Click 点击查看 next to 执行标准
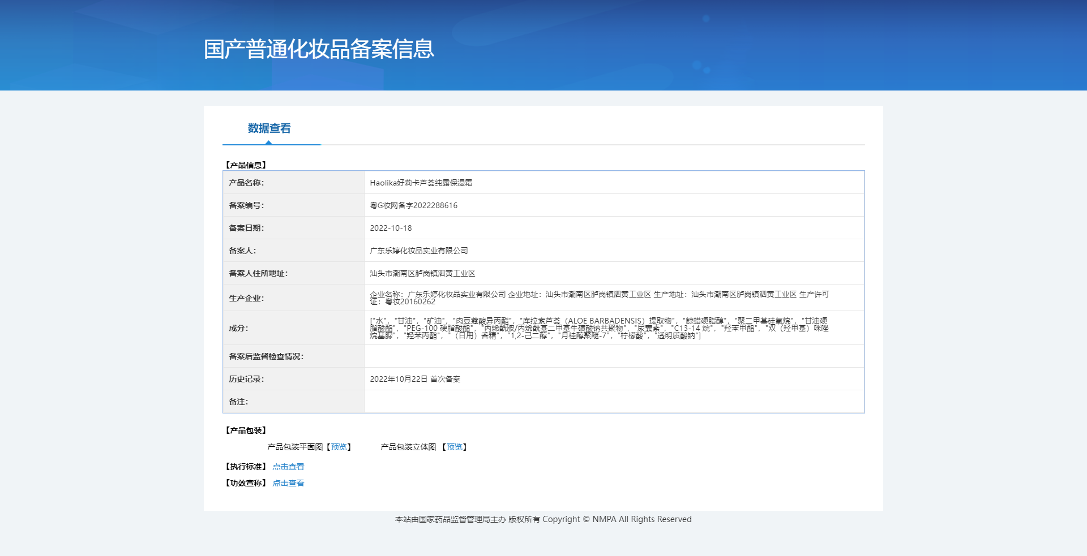Viewport: 1087px width, 556px height. 288,467
